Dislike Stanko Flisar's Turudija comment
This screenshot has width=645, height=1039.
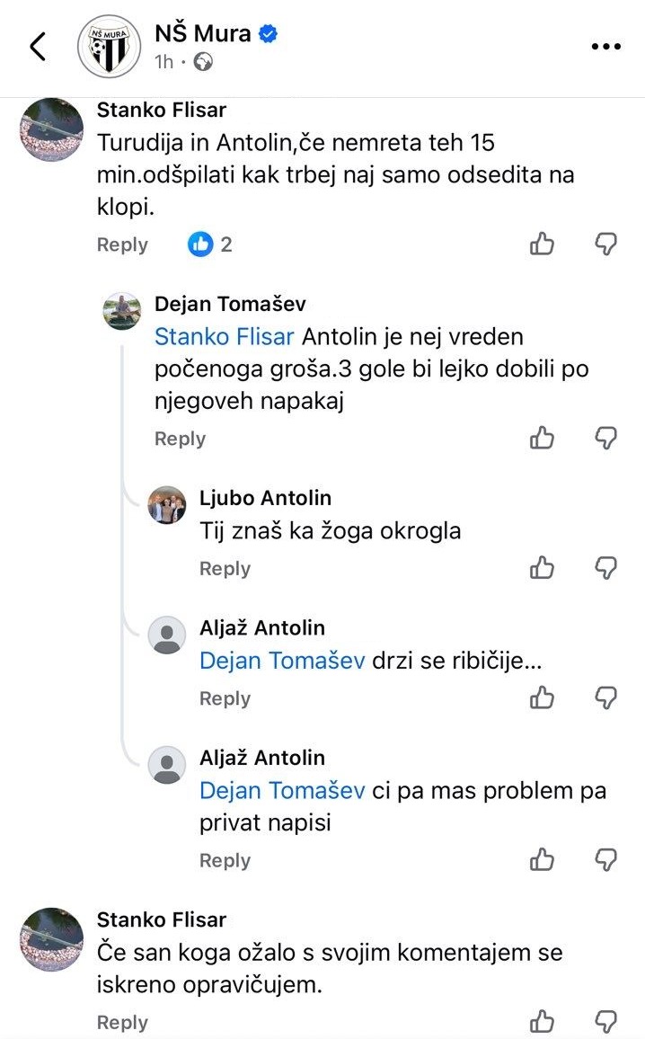pyautogui.click(x=607, y=244)
